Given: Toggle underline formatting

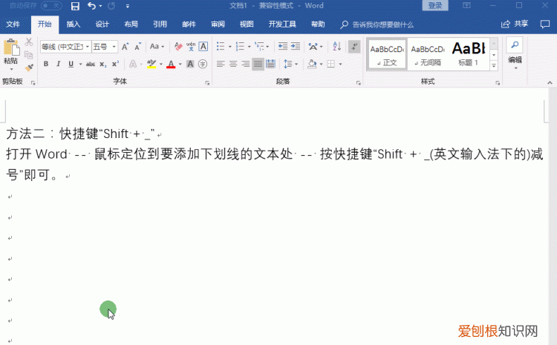Looking at the screenshot, I should pyautogui.click(x=71, y=64).
